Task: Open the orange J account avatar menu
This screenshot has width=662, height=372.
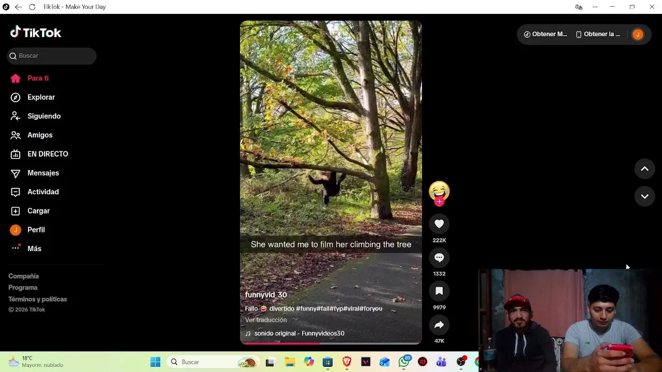Action: [638, 34]
